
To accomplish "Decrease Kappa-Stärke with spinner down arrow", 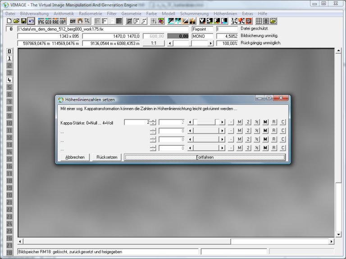I will tap(153, 124).
